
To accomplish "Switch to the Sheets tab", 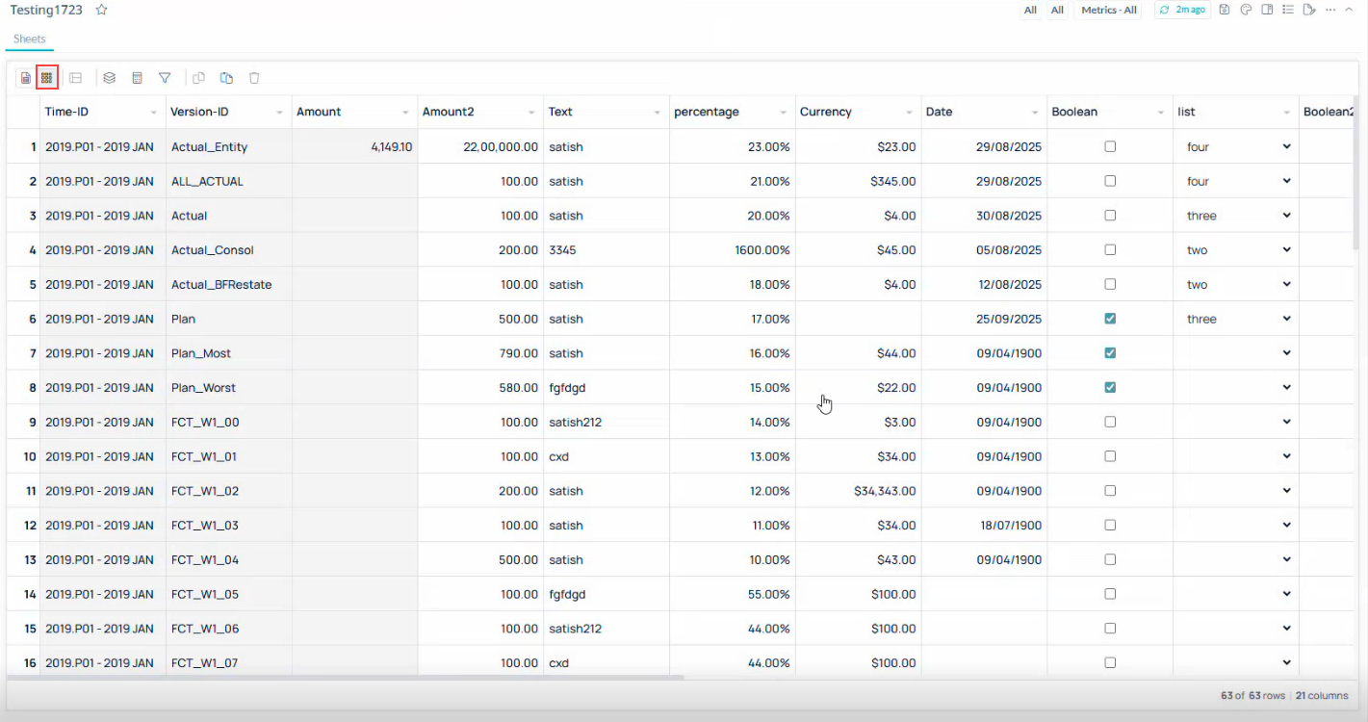I will pos(29,39).
